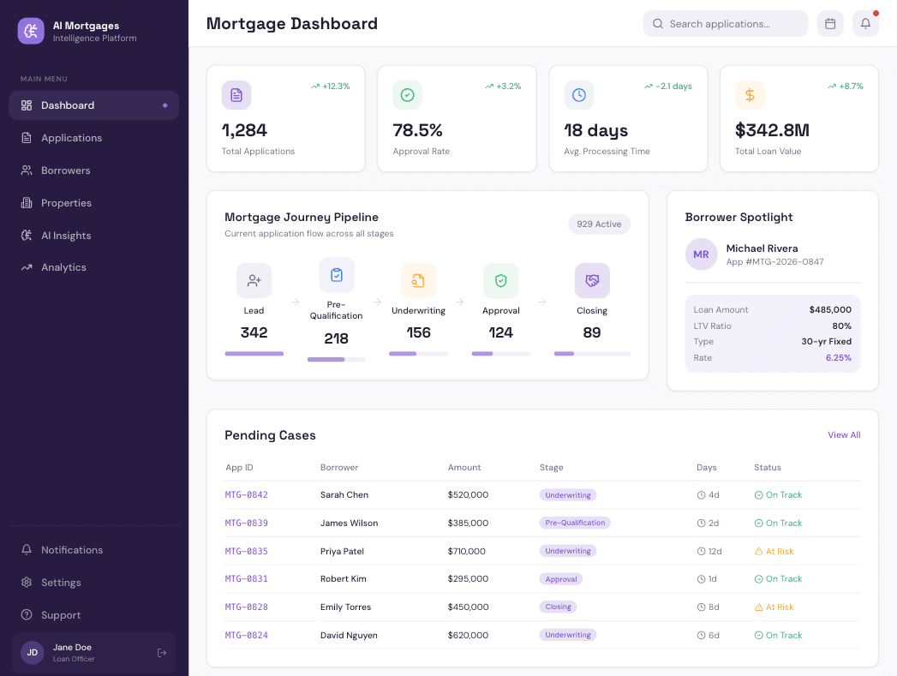
Task: Click the Jane Doe Loan Officer profile
Action: tap(94, 653)
